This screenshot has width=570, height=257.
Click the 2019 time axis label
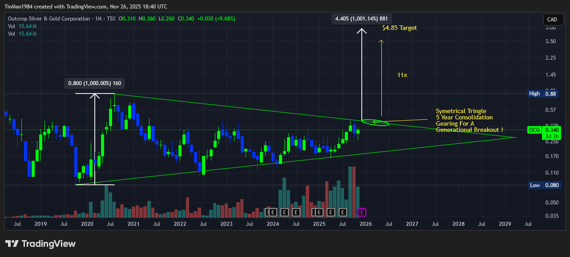pyautogui.click(x=40, y=224)
